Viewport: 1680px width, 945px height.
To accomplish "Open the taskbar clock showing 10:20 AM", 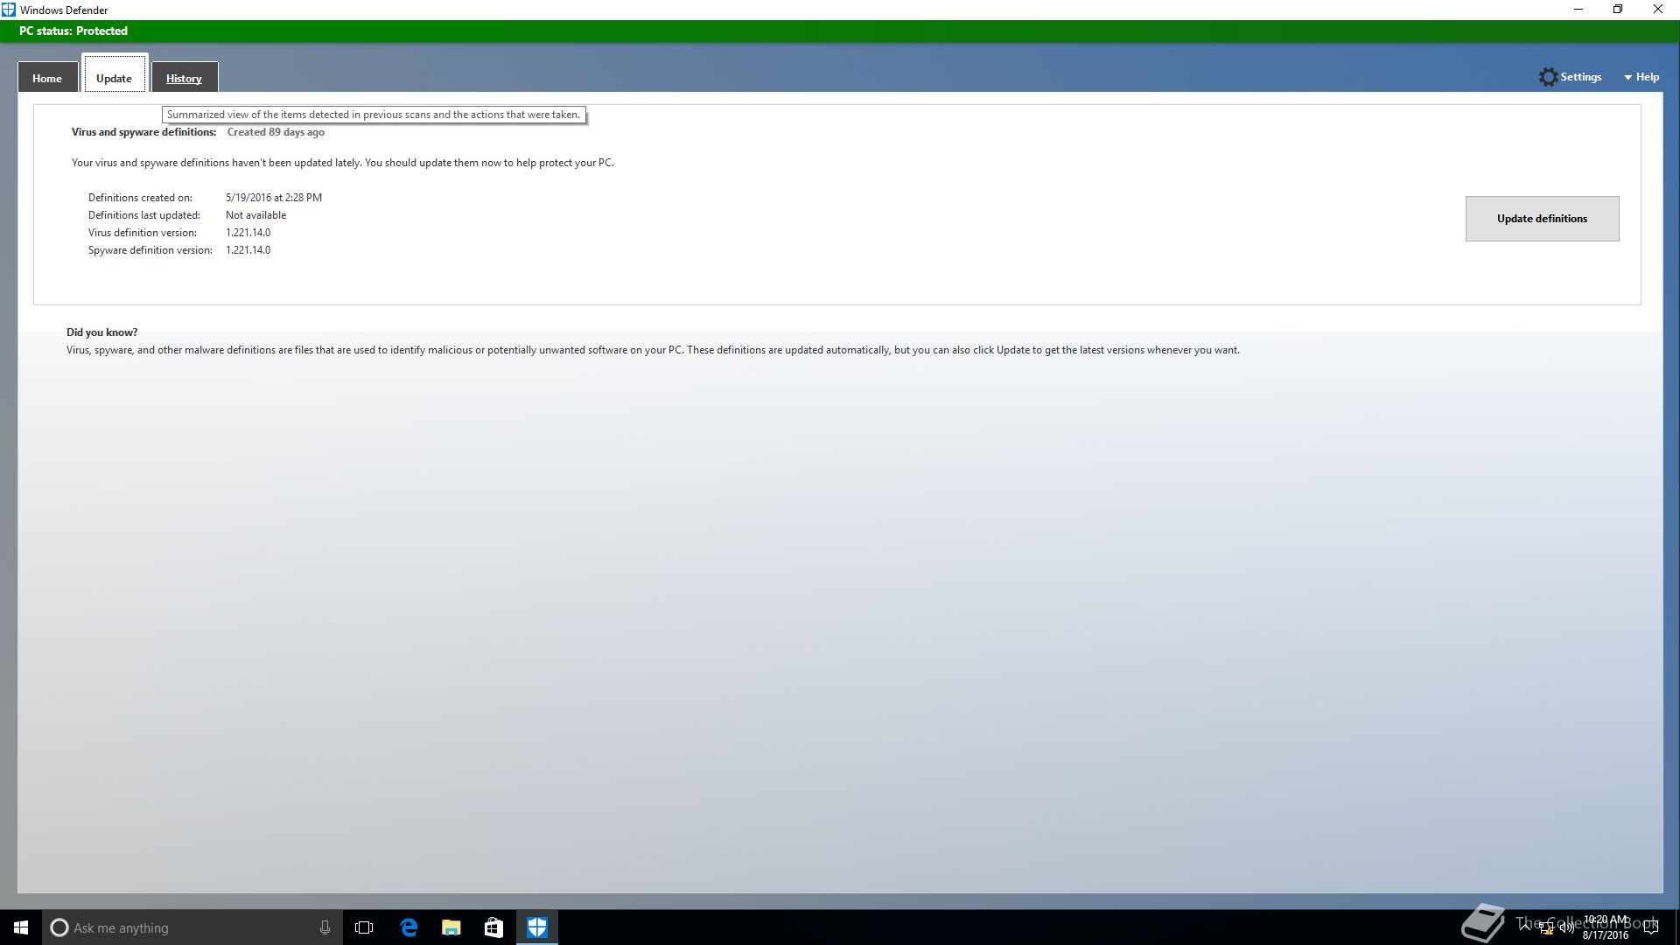I will coord(1606,927).
